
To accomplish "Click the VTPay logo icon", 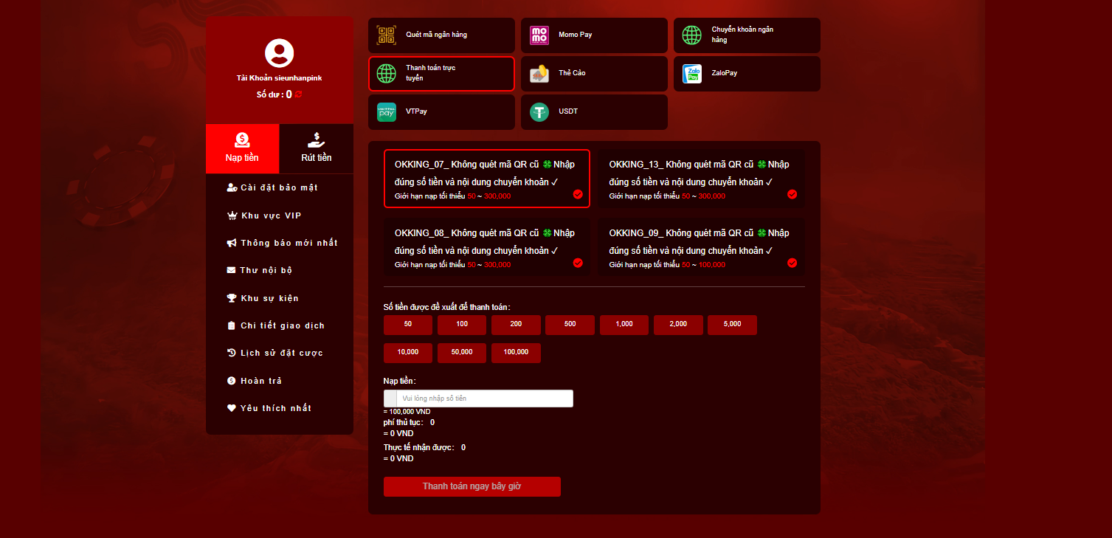I will coord(387,112).
